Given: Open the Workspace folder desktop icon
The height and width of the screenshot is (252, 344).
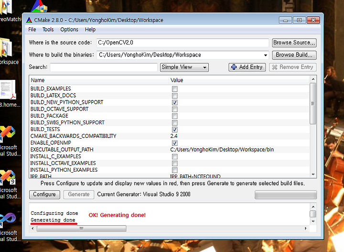Looking at the screenshot, I should (6, 47).
